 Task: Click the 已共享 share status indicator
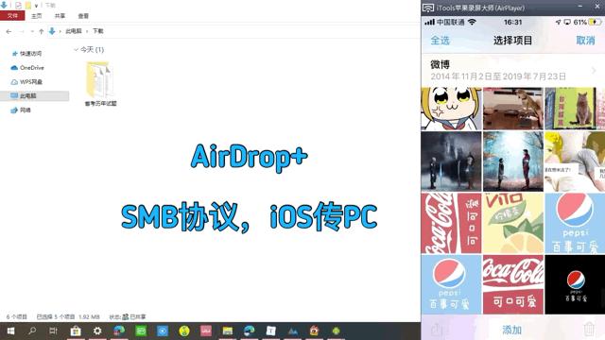click(134, 317)
